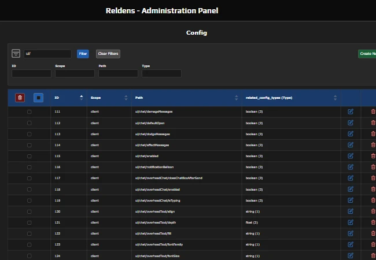Click edit icon for row 123 fontFamily

(x=351, y=244)
